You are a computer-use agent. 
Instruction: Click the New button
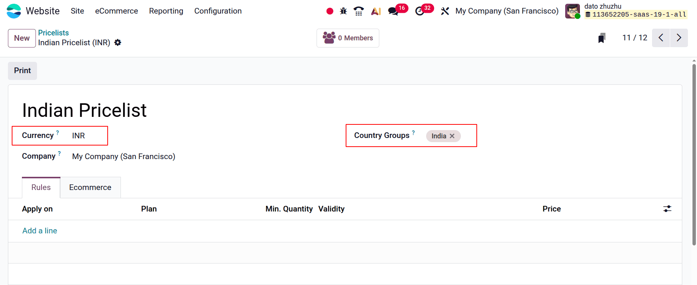[22, 38]
